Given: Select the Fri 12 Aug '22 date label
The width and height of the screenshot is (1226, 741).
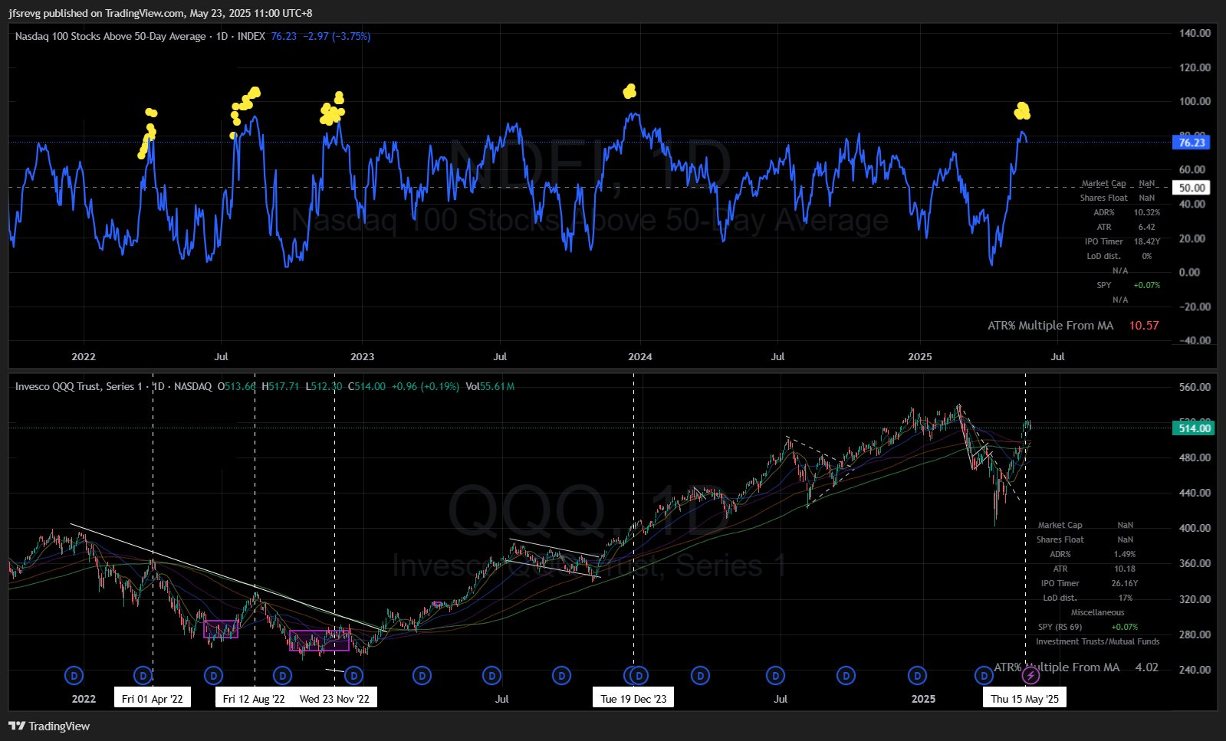Looking at the screenshot, I should [254, 698].
